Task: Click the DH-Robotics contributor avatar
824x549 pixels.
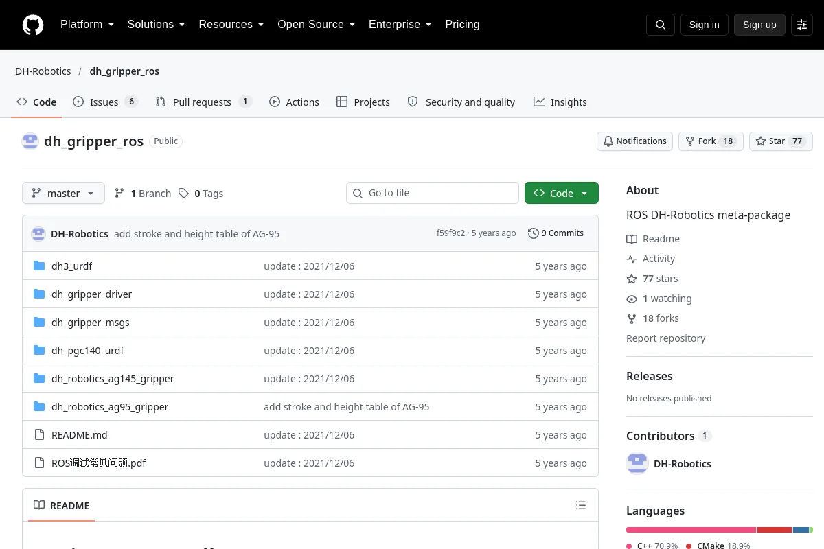Action: [x=637, y=464]
